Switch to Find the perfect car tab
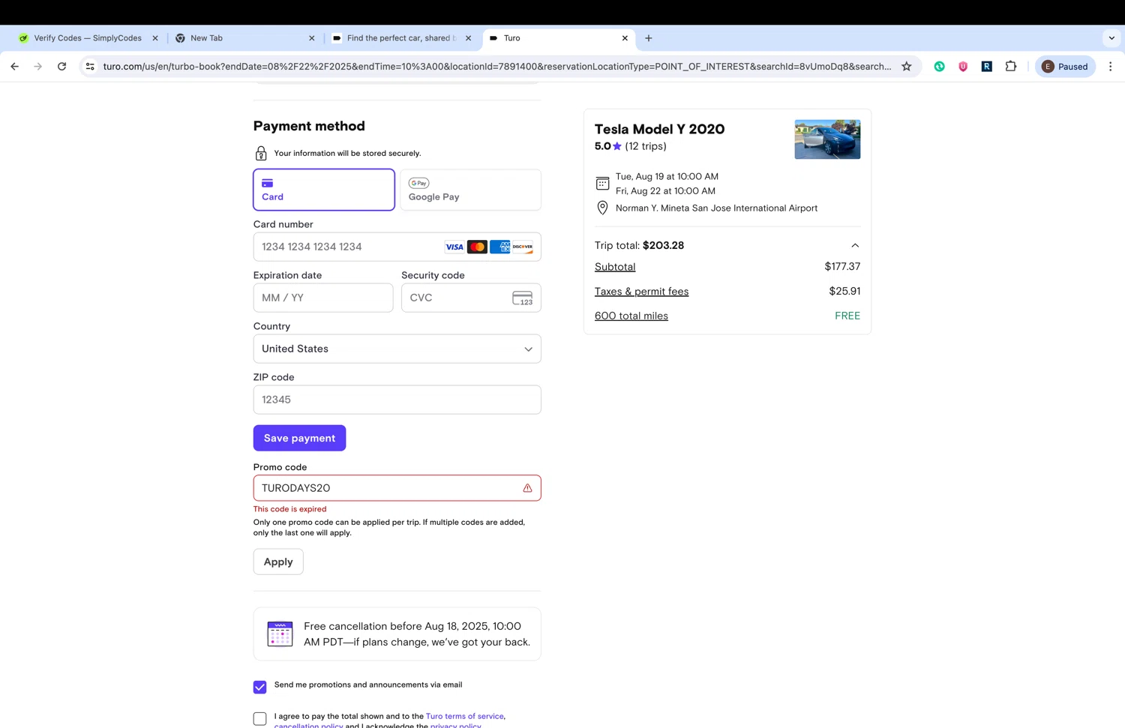Image resolution: width=1125 pixels, height=728 pixels. pyautogui.click(x=400, y=38)
